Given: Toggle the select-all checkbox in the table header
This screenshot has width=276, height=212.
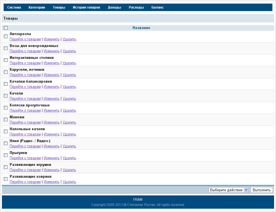Looking at the screenshot, I should click(x=6, y=28).
